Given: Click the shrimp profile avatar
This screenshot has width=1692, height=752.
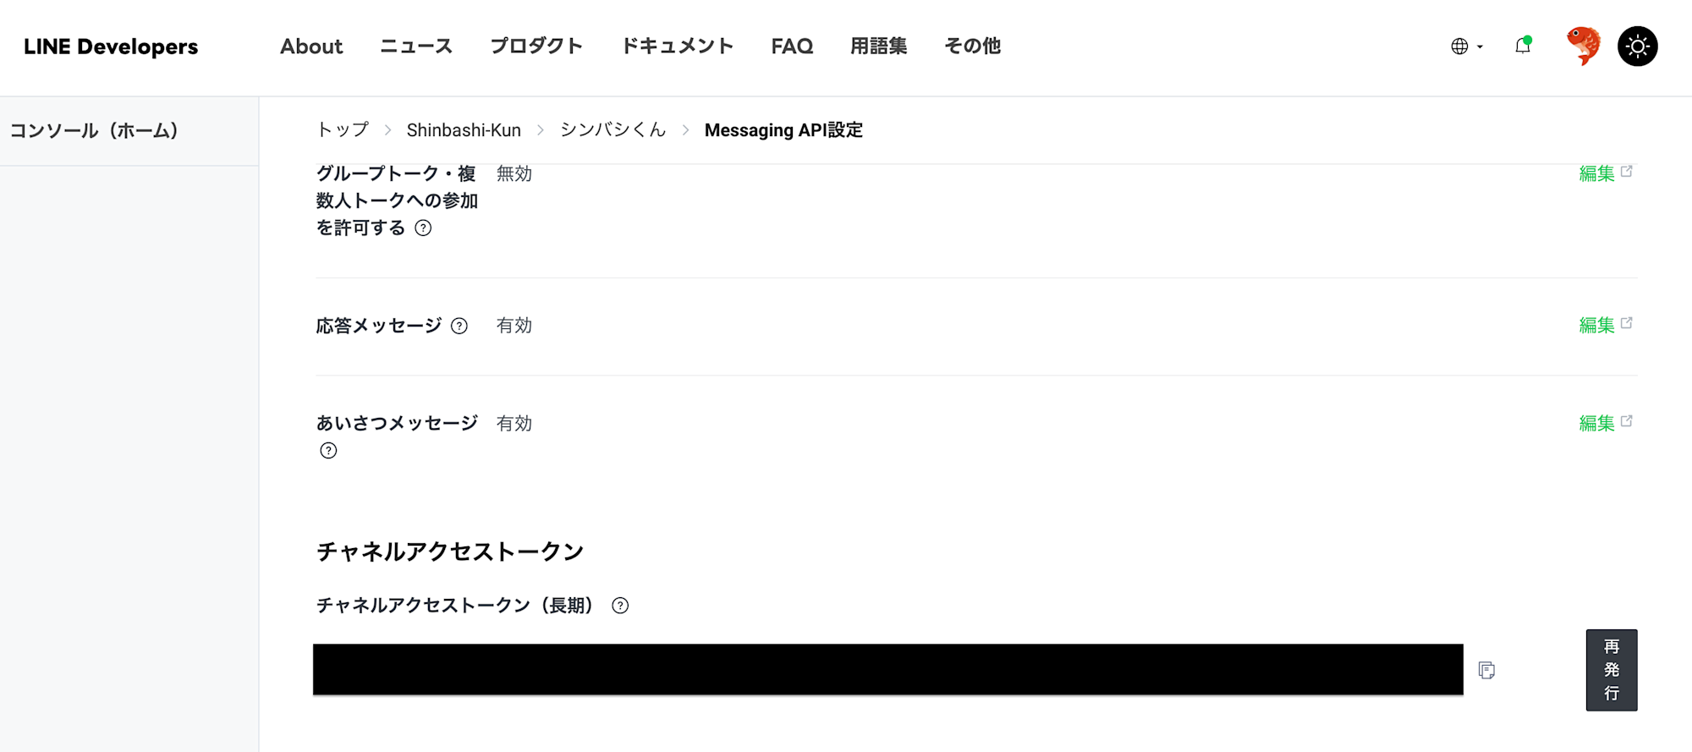Looking at the screenshot, I should (1583, 46).
